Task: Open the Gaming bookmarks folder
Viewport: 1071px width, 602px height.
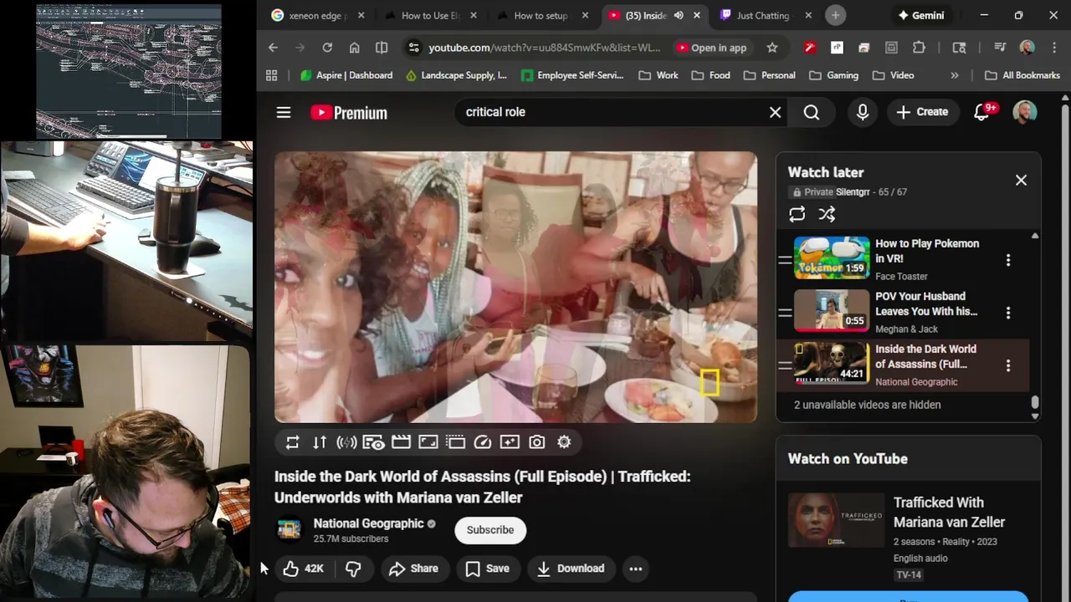Action: point(833,75)
